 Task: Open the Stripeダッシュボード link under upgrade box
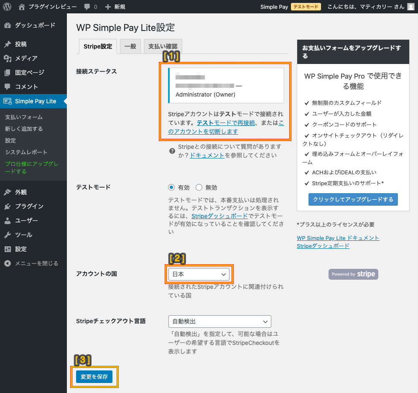[x=323, y=246]
